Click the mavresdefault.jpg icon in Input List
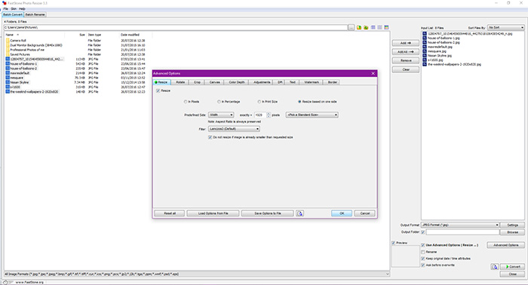Screen dimensions: 528x285 pos(425,47)
